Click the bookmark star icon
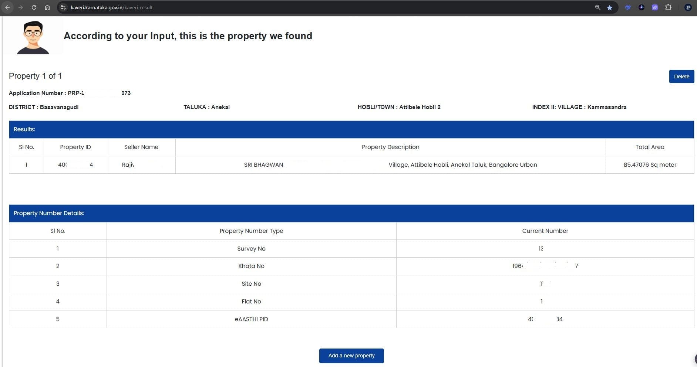697x367 pixels. point(610,7)
